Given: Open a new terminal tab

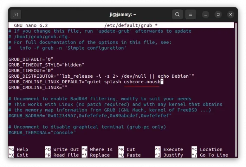Looking at the screenshot, I should click(x=15, y=14).
